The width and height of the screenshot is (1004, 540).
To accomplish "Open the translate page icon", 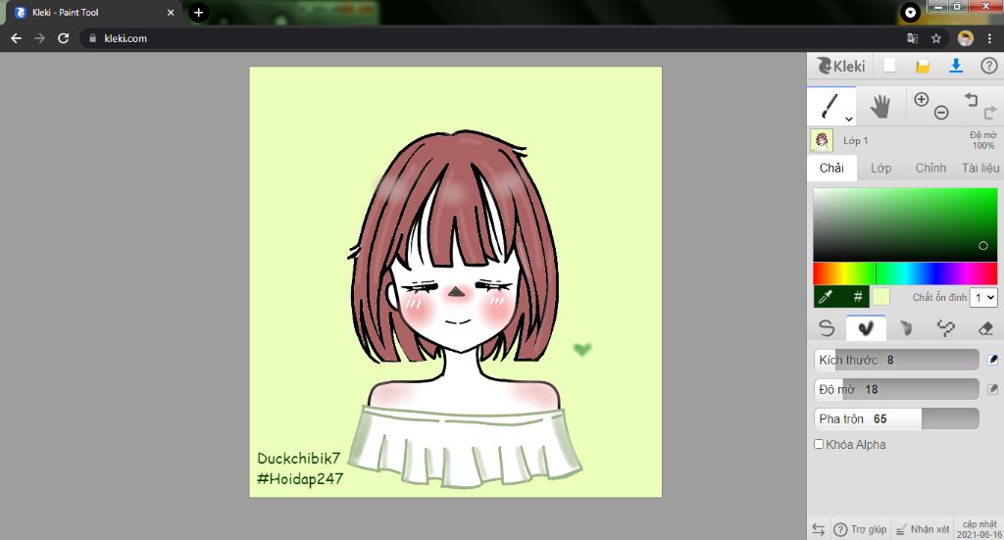I will (x=913, y=38).
